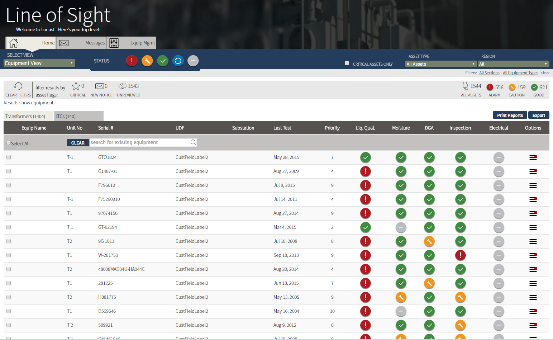Click the Clear Filters arrow icon

(x=18, y=86)
